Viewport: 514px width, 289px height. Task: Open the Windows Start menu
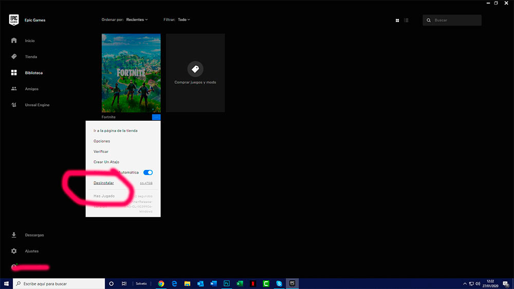pos(6,283)
